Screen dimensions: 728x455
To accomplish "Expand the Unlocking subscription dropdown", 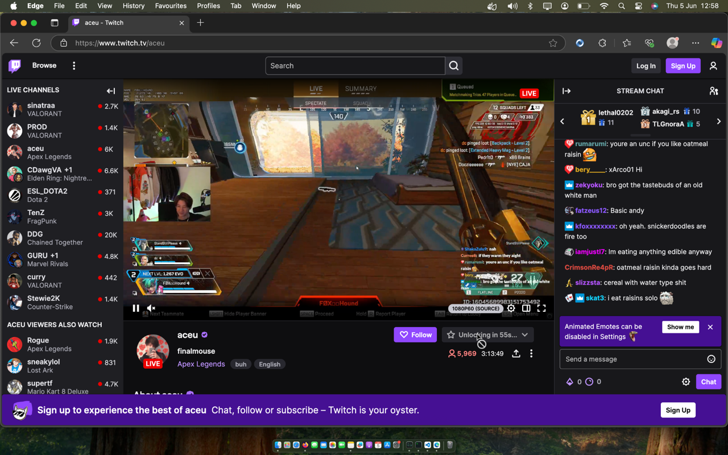I will point(488,335).
